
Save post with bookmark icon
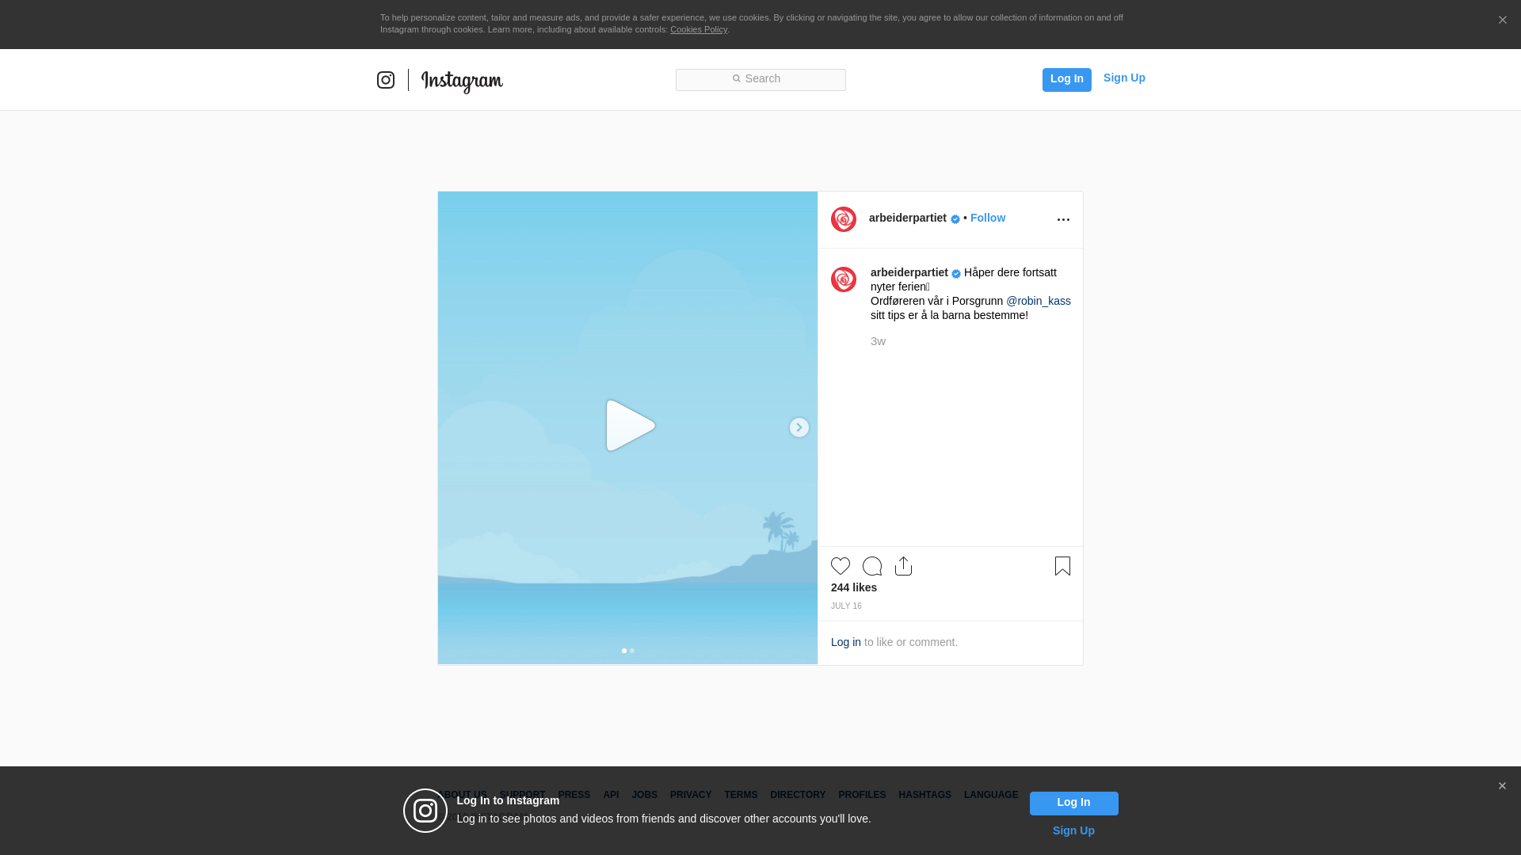pyautogui.click(x=1062, y=566)
